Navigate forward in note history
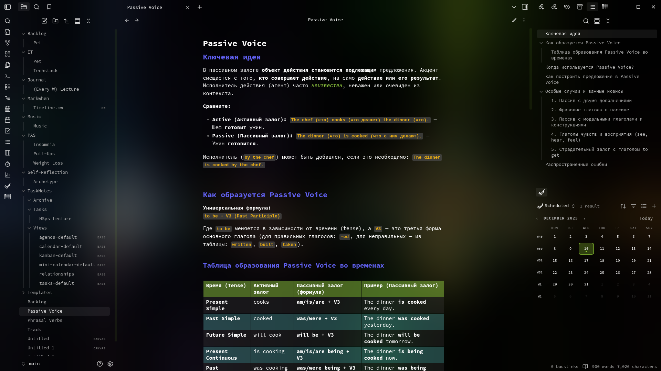 click(137, 20)
